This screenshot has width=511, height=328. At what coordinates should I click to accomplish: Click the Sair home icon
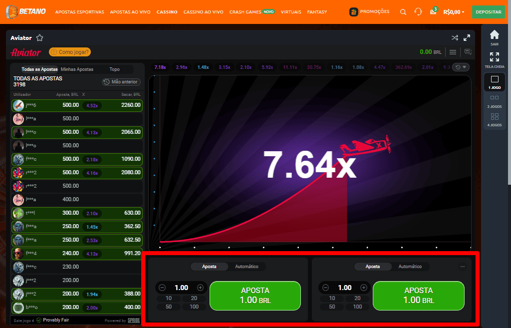click(x=495, y=38)
